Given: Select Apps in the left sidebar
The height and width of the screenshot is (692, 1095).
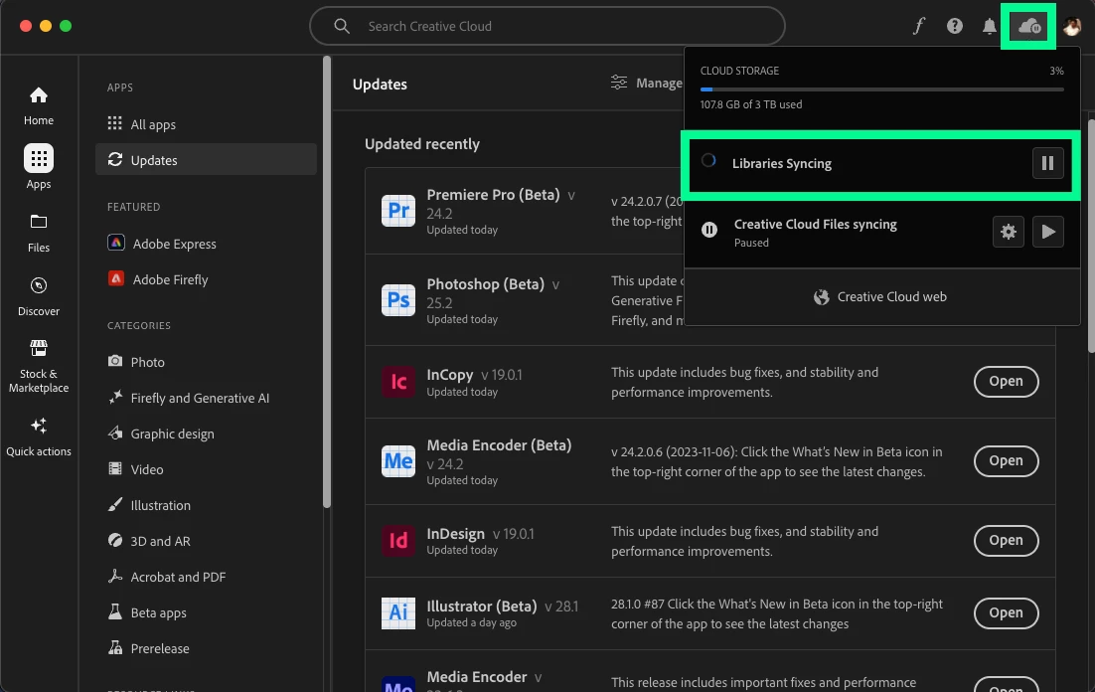Looking at the screenshot, I should pos(39,166).
